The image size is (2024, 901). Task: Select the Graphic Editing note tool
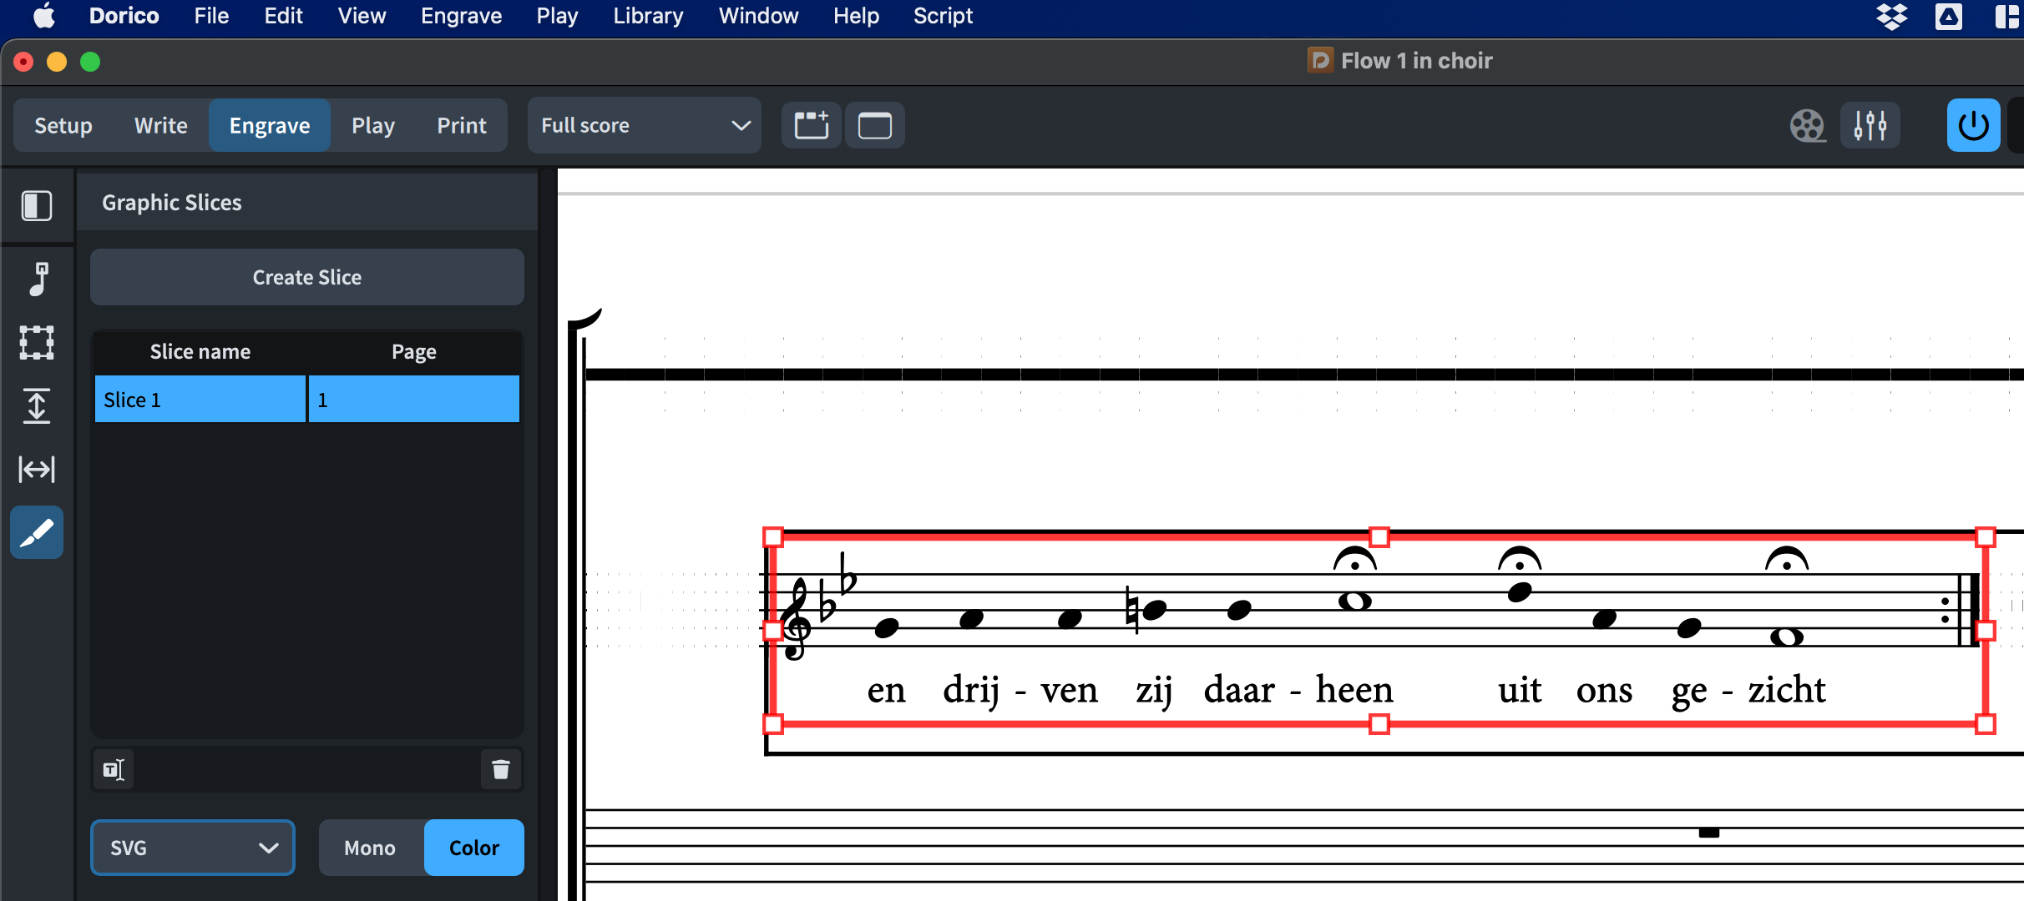[37, 279]
